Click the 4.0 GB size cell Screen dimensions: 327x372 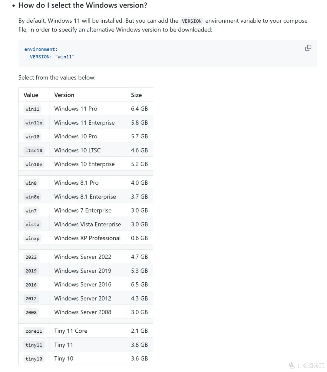pos(140,183)
